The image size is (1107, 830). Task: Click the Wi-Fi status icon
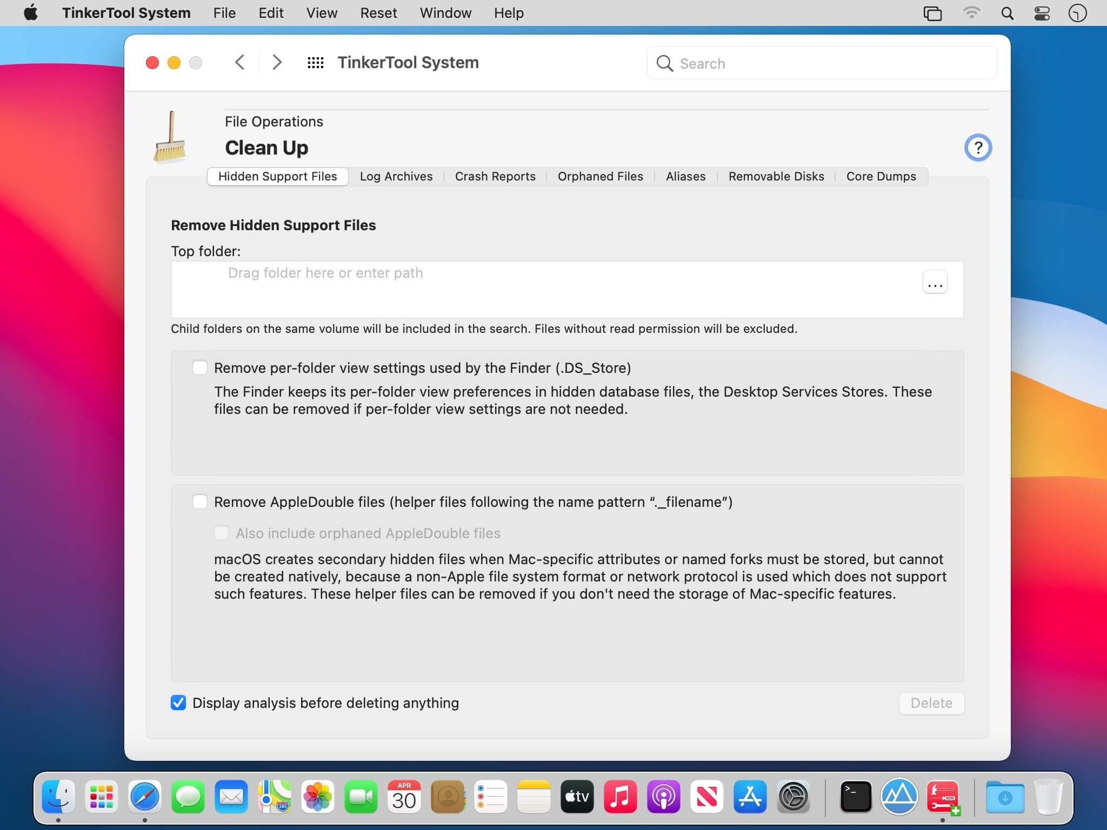pyautogui.click(x=971, y=13)
